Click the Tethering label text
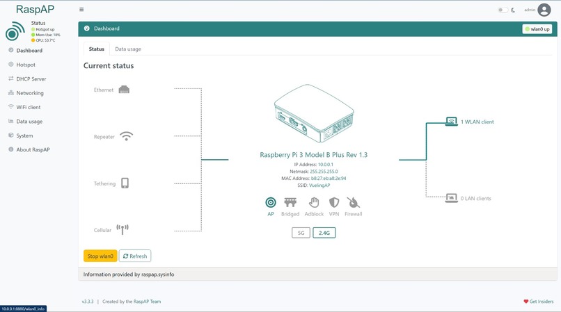The width and height of the screenshot is (561, 312). click(104, 183)
